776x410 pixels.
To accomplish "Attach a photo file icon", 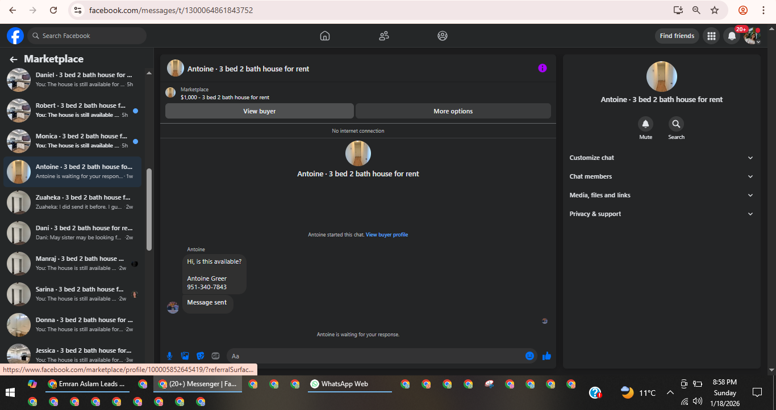I will click(x=185, y=356).
